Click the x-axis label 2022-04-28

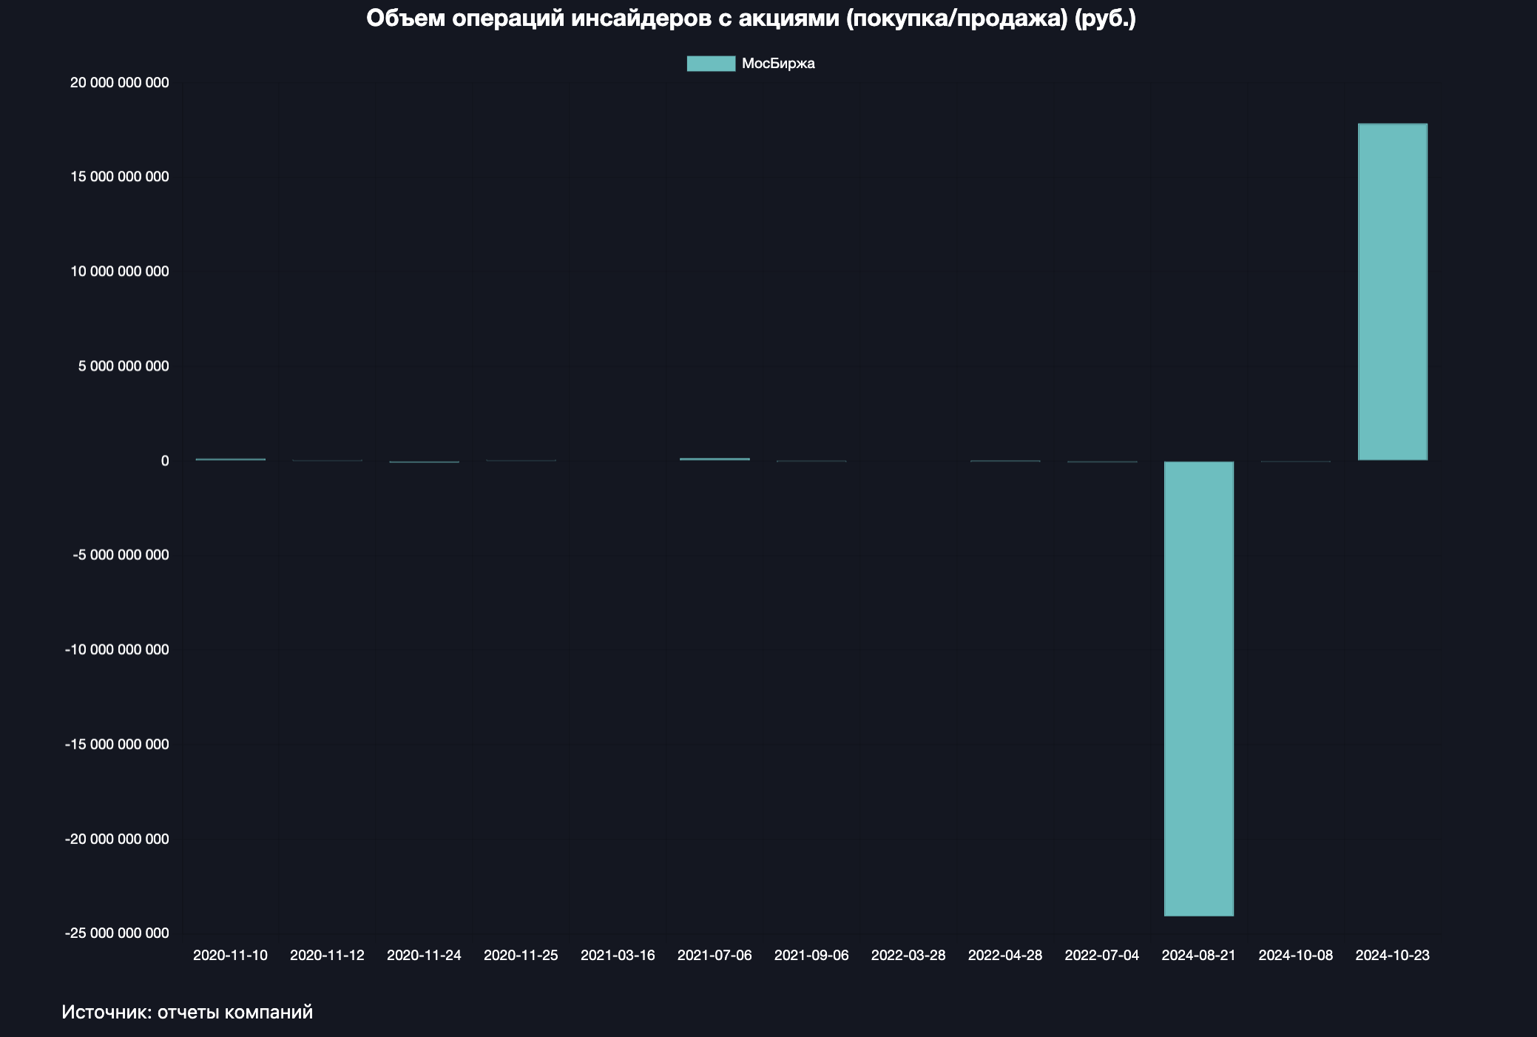point(1005,955)
